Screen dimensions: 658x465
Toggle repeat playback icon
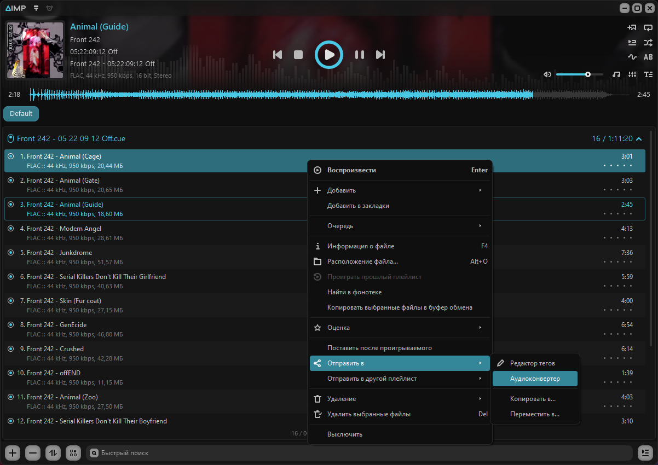point(648,27)
